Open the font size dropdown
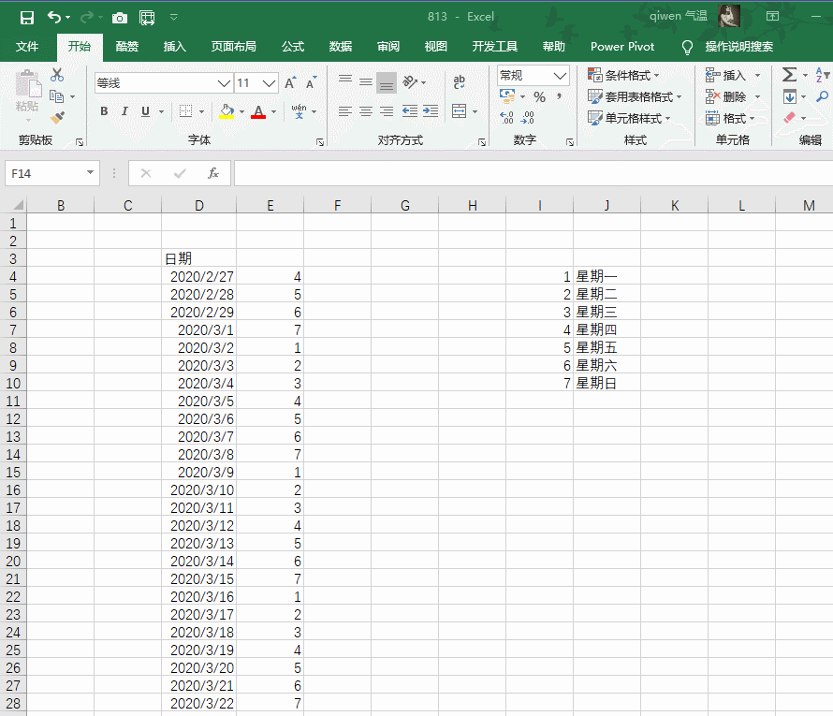Image resolution: width=833 pixels, height=716 pixels. (x=270, y=83)
